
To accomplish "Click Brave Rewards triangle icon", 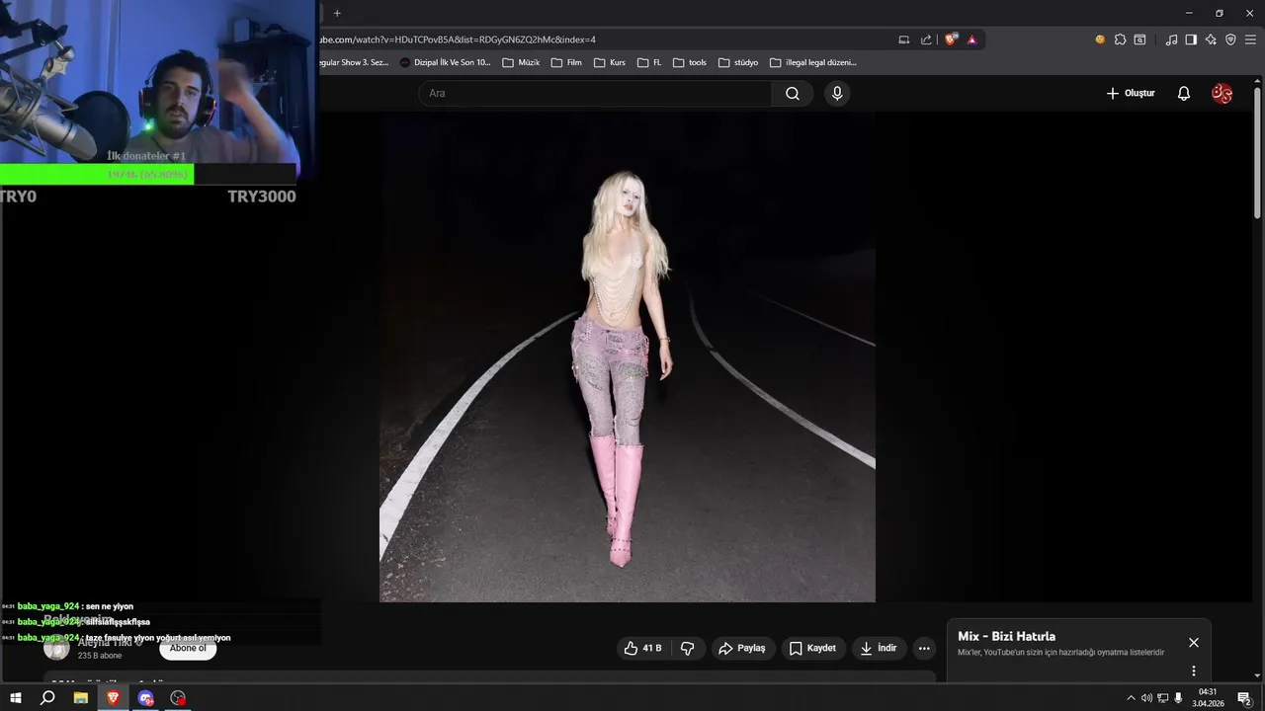I will (972, 39).
